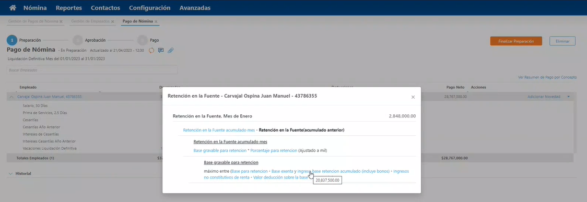Click the Buscar Empleados search field

pos(92,70)
